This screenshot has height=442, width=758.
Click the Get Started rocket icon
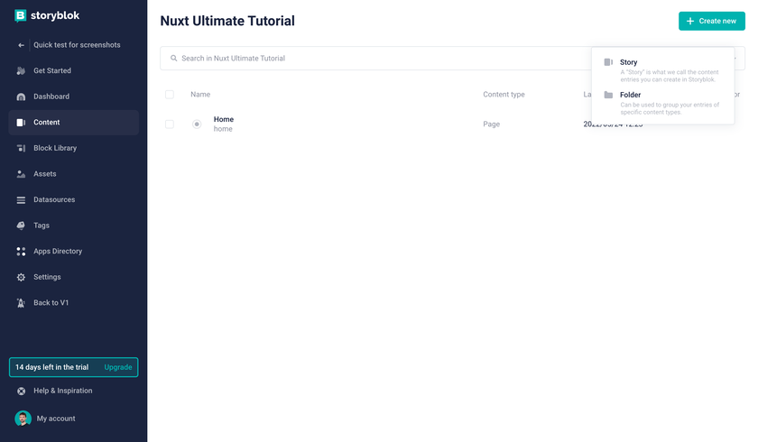[x=21, y=70]
